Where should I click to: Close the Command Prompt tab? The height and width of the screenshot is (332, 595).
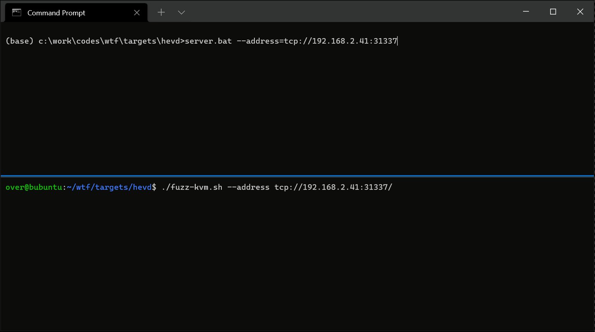tap(137, 12)
